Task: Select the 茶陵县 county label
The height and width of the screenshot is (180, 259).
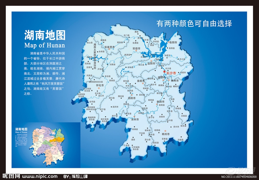Action: [178, 108]
